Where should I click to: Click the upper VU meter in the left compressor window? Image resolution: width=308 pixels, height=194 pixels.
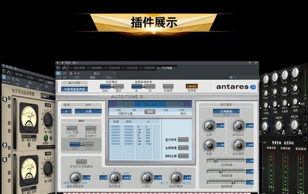[29, 117]
